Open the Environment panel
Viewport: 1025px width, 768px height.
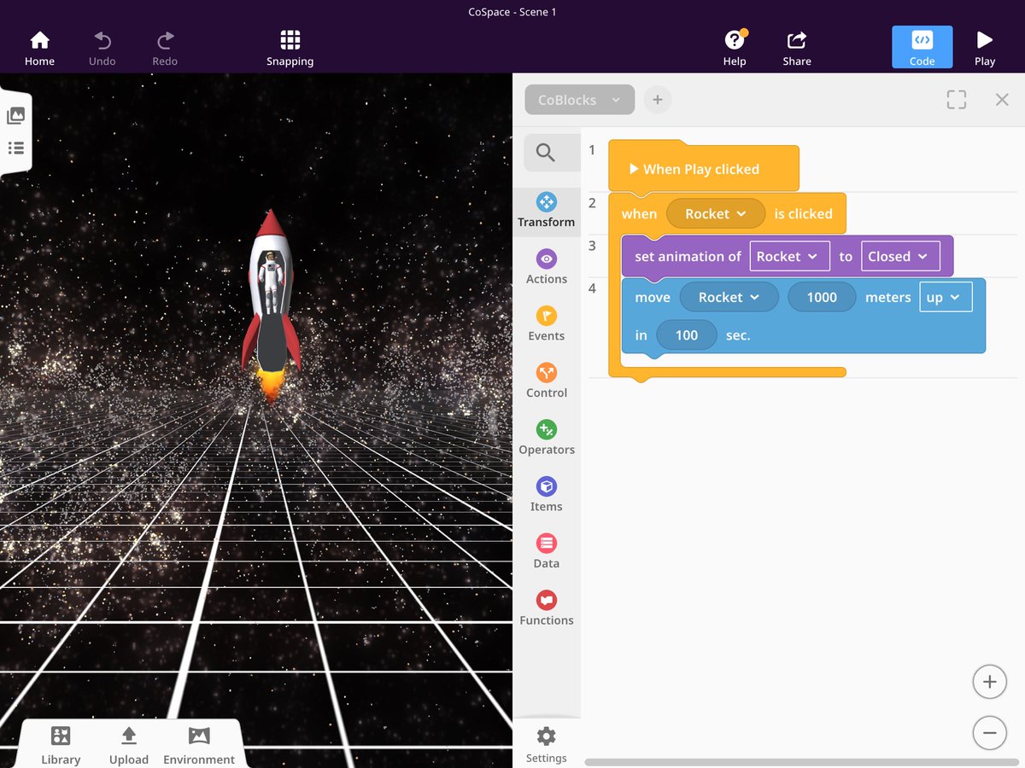(x=199, y=745)
